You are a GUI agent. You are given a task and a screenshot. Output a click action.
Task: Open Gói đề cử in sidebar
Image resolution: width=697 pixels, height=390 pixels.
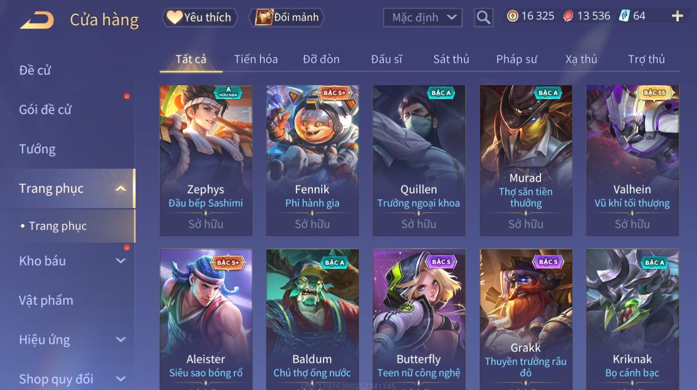pos(45,110)
